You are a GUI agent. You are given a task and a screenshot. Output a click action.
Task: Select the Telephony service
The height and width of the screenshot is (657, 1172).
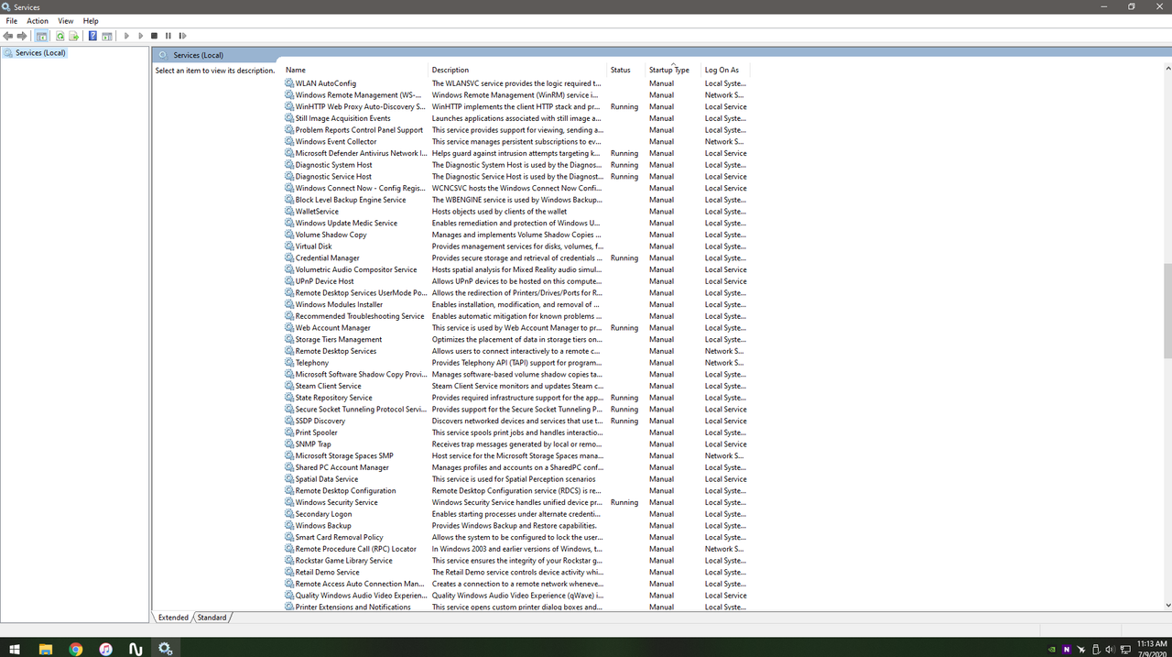point(516,363)
